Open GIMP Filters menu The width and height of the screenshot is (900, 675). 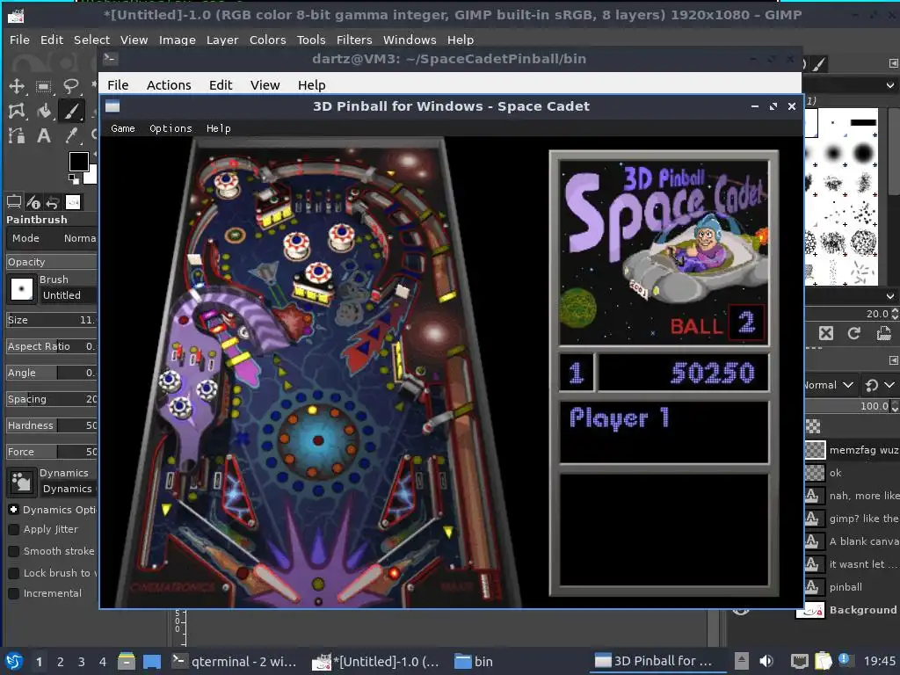tap(354, 40)
